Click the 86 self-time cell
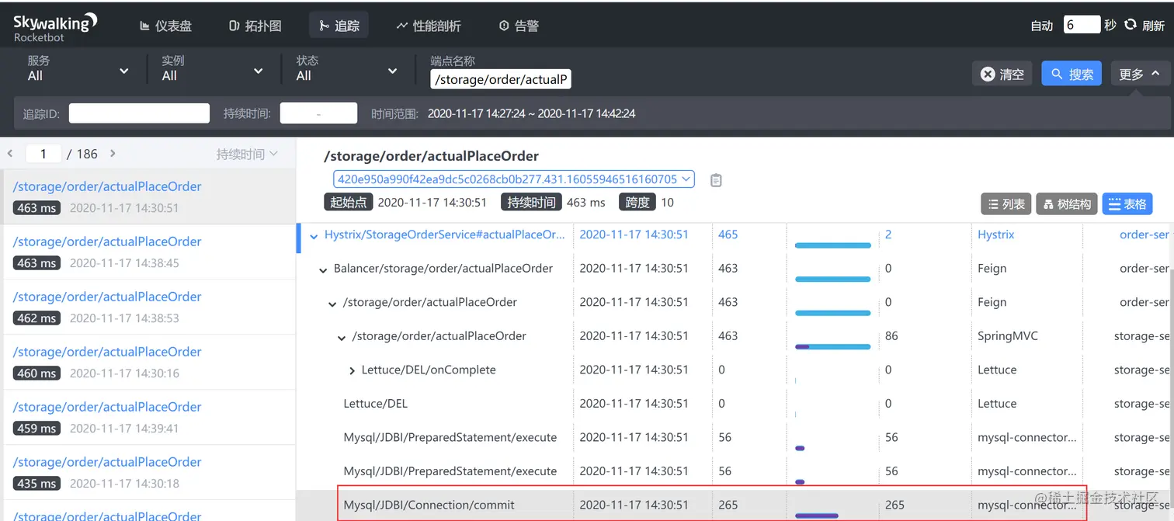Screen dimensions: 1174x521 (x=891, y=336)
